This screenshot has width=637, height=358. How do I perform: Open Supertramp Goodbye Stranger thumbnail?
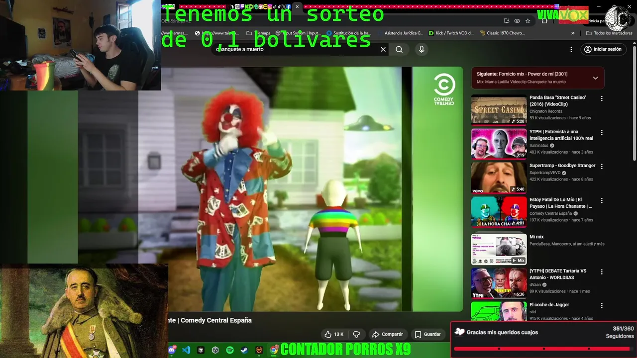499,178
